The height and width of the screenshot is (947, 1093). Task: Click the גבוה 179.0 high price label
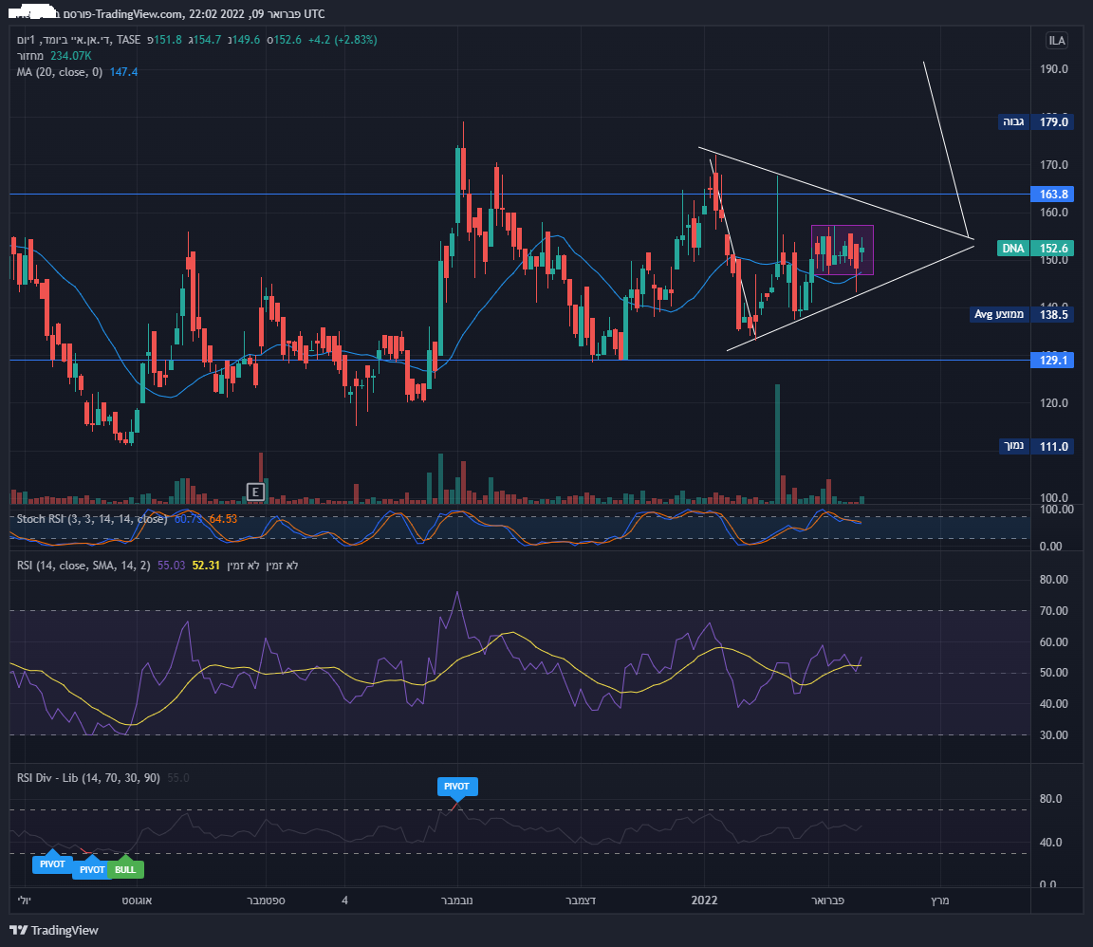pos(1036,122)
